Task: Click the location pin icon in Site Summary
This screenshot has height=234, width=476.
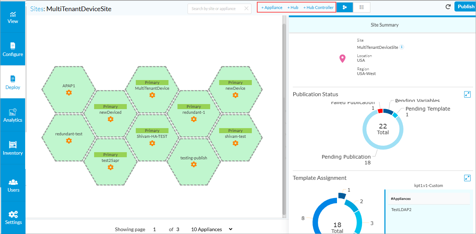Action: (x=342, y=59)
